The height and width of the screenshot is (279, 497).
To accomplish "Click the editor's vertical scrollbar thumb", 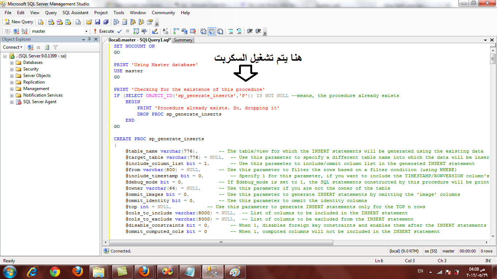I will [493, 58].
